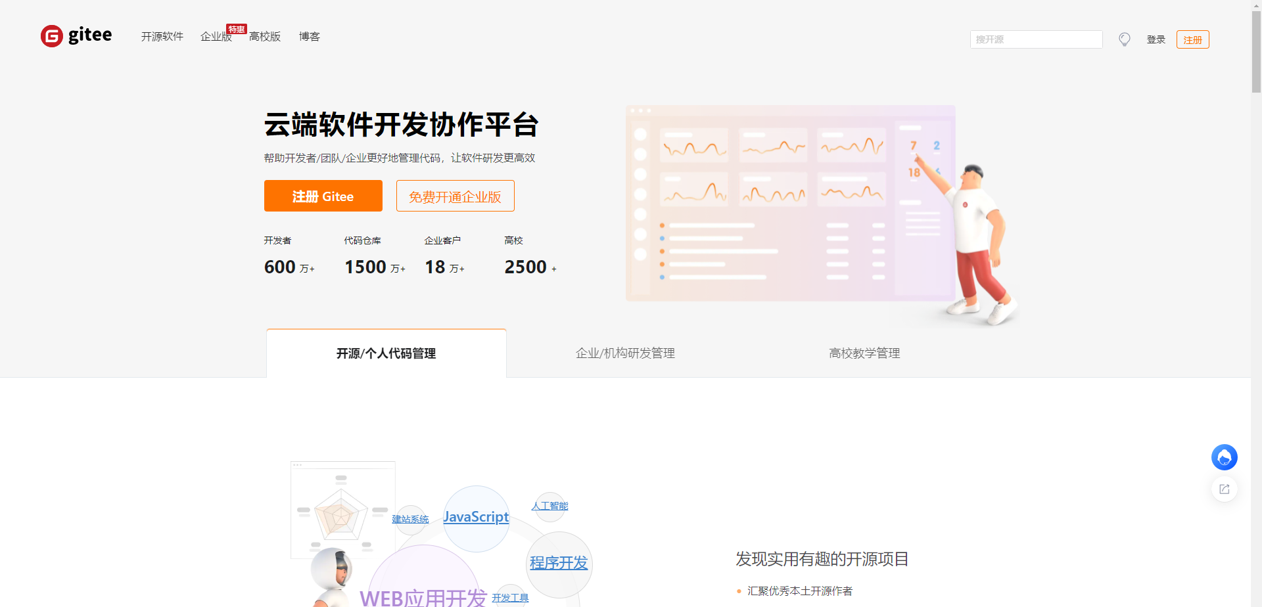Click the 云端软件开发协作平台 headline
This screenshot has width=1262, height=607.
401,125
